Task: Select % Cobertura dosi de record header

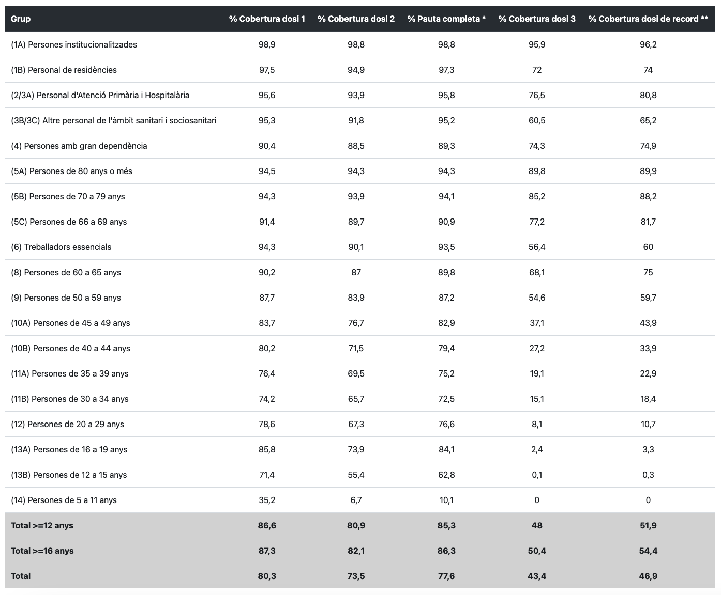Action: (x=648, y=19)
